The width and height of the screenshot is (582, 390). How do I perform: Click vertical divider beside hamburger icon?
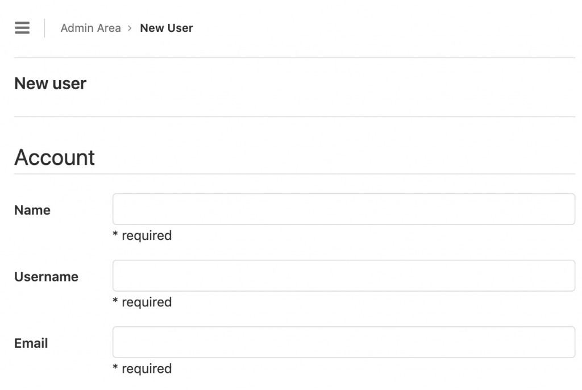tap(44, 28)
